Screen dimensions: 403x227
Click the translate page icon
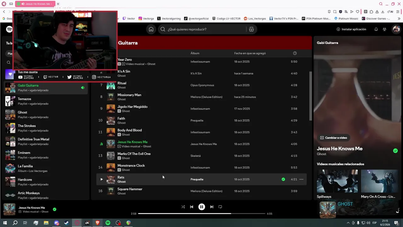pos(346,12)
